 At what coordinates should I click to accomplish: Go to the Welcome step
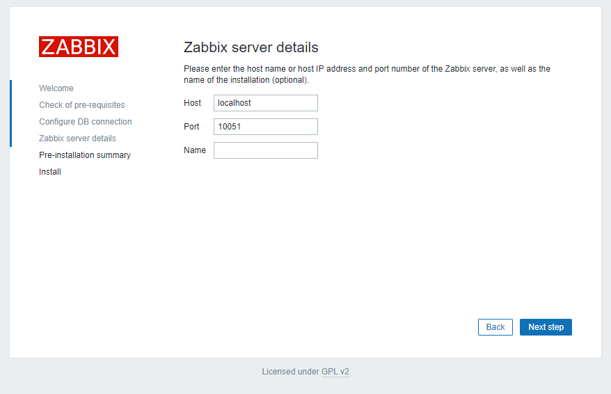tap(56, 88)
